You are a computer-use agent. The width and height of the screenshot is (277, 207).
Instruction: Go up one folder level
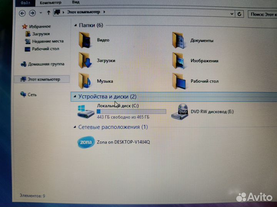[x=48, y=13]
